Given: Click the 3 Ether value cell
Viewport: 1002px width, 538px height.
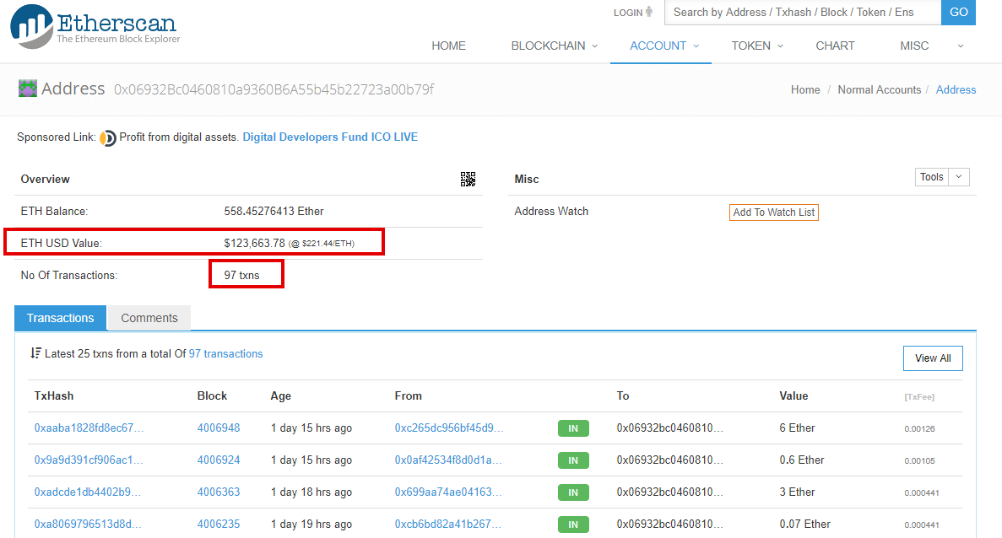Looking at the screenshot, I should click(797, 492).
